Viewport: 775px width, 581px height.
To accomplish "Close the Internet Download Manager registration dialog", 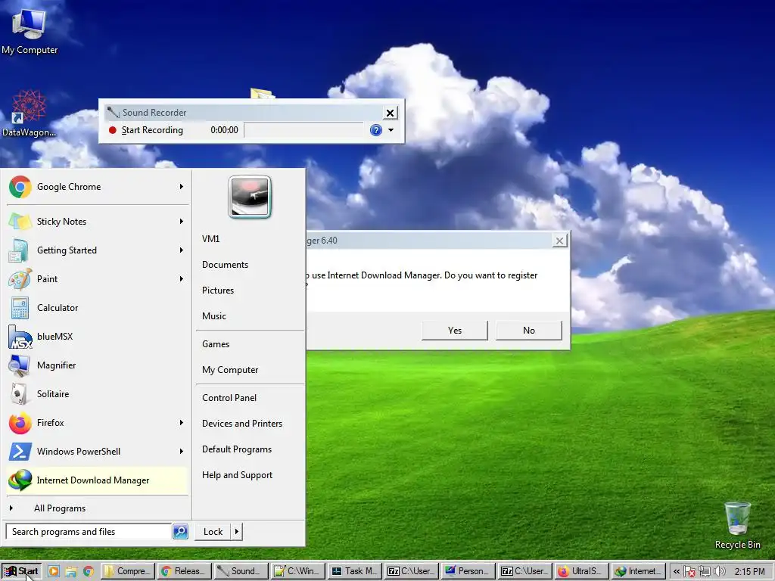I will coord(559,241).
